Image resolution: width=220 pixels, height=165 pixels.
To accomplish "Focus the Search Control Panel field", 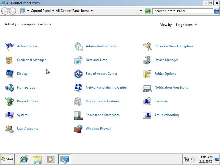I will (183, 11).
